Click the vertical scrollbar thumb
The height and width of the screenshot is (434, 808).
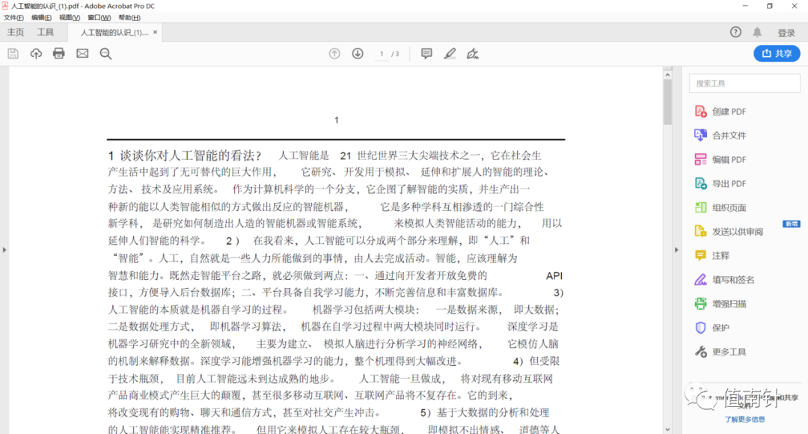(x=667, y=102)
